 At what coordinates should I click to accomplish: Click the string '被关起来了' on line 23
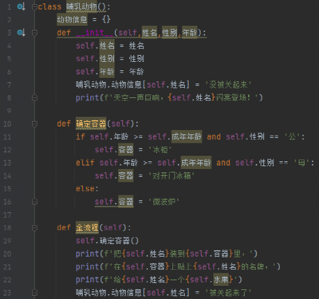[x=229, y=293]
